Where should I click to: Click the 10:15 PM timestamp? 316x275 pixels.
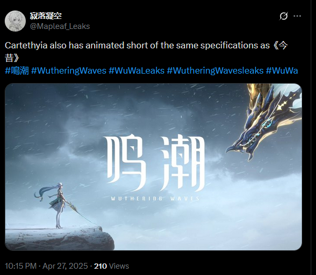[21, 266]
